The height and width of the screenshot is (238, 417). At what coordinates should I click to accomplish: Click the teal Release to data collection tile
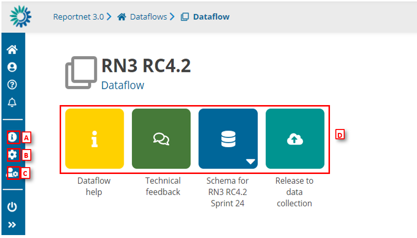[x=295, y=139]
